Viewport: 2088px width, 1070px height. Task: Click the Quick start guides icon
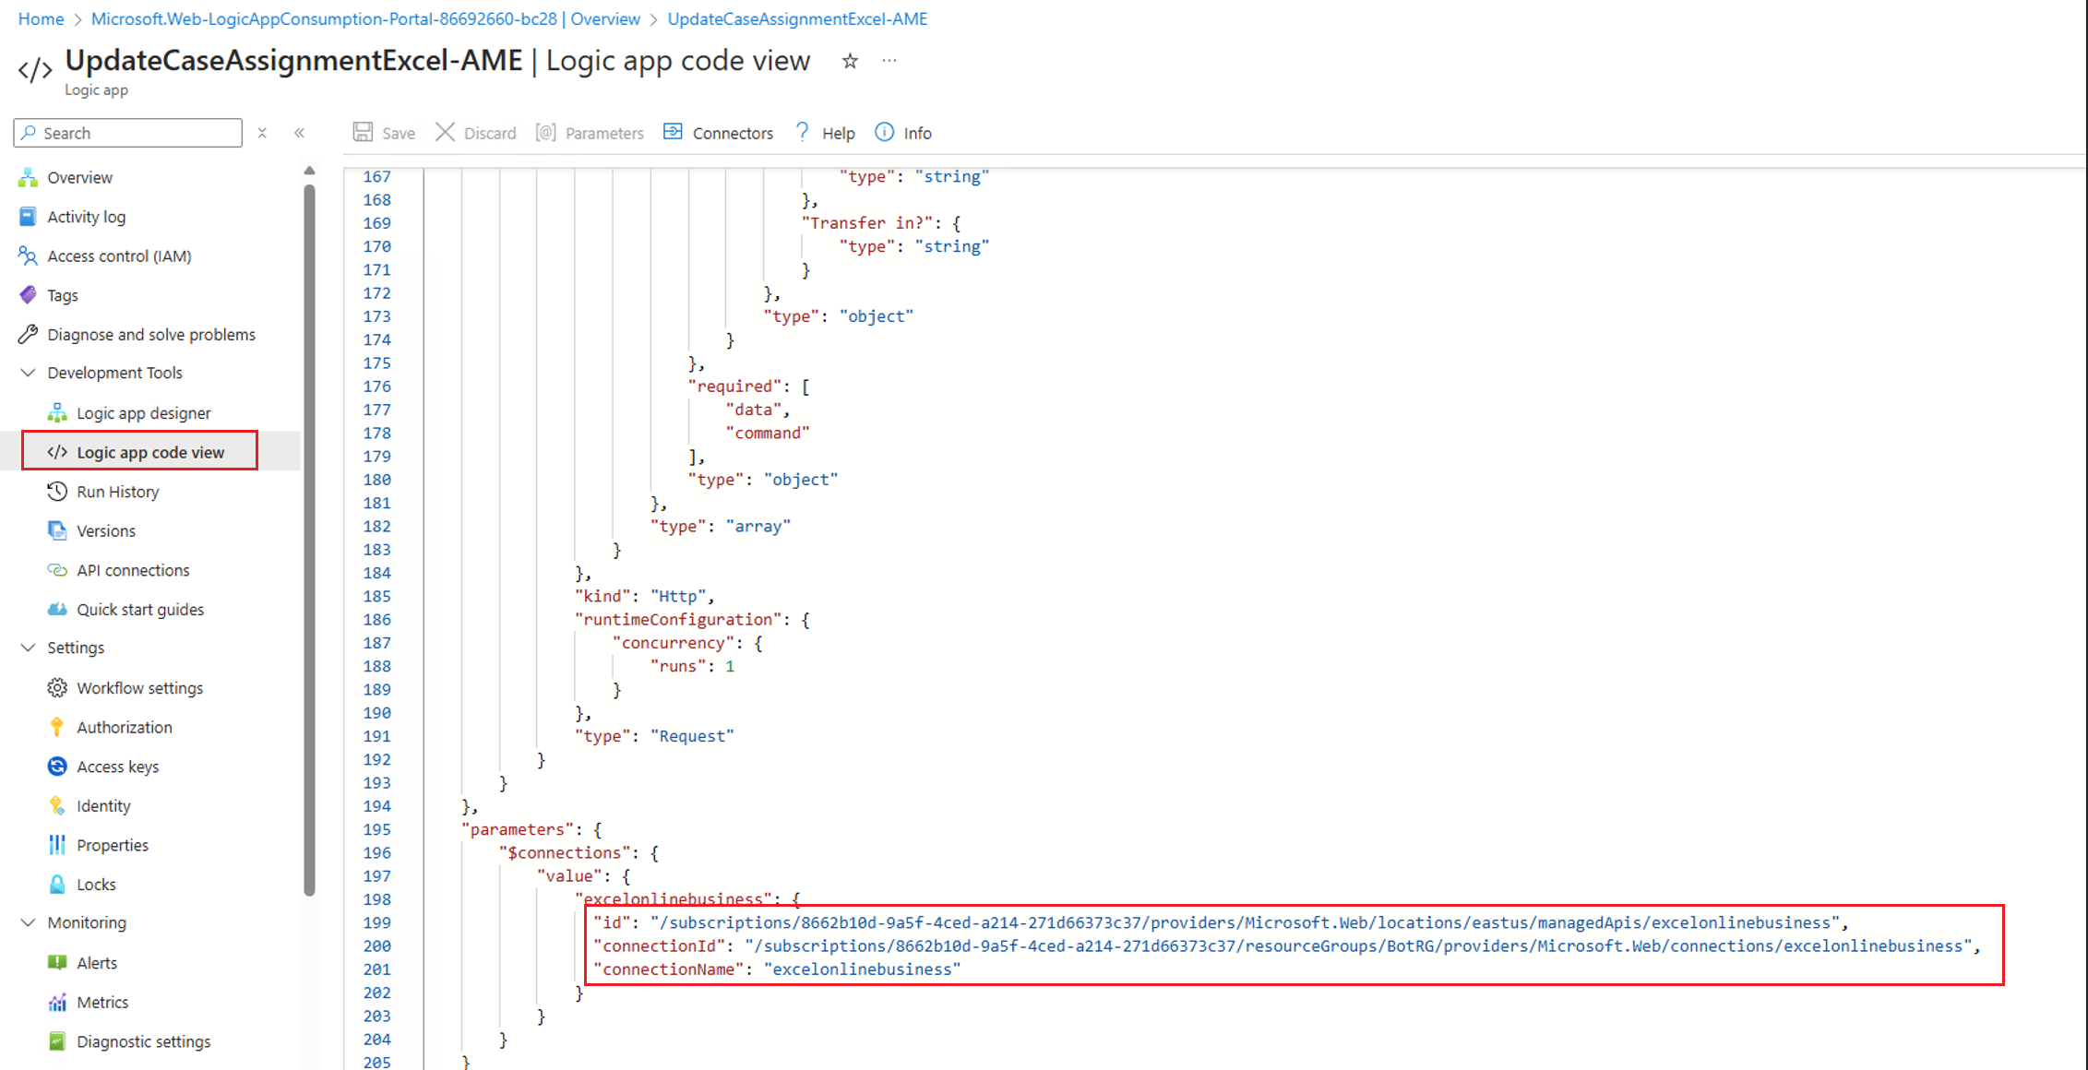(x=57, y=609)
